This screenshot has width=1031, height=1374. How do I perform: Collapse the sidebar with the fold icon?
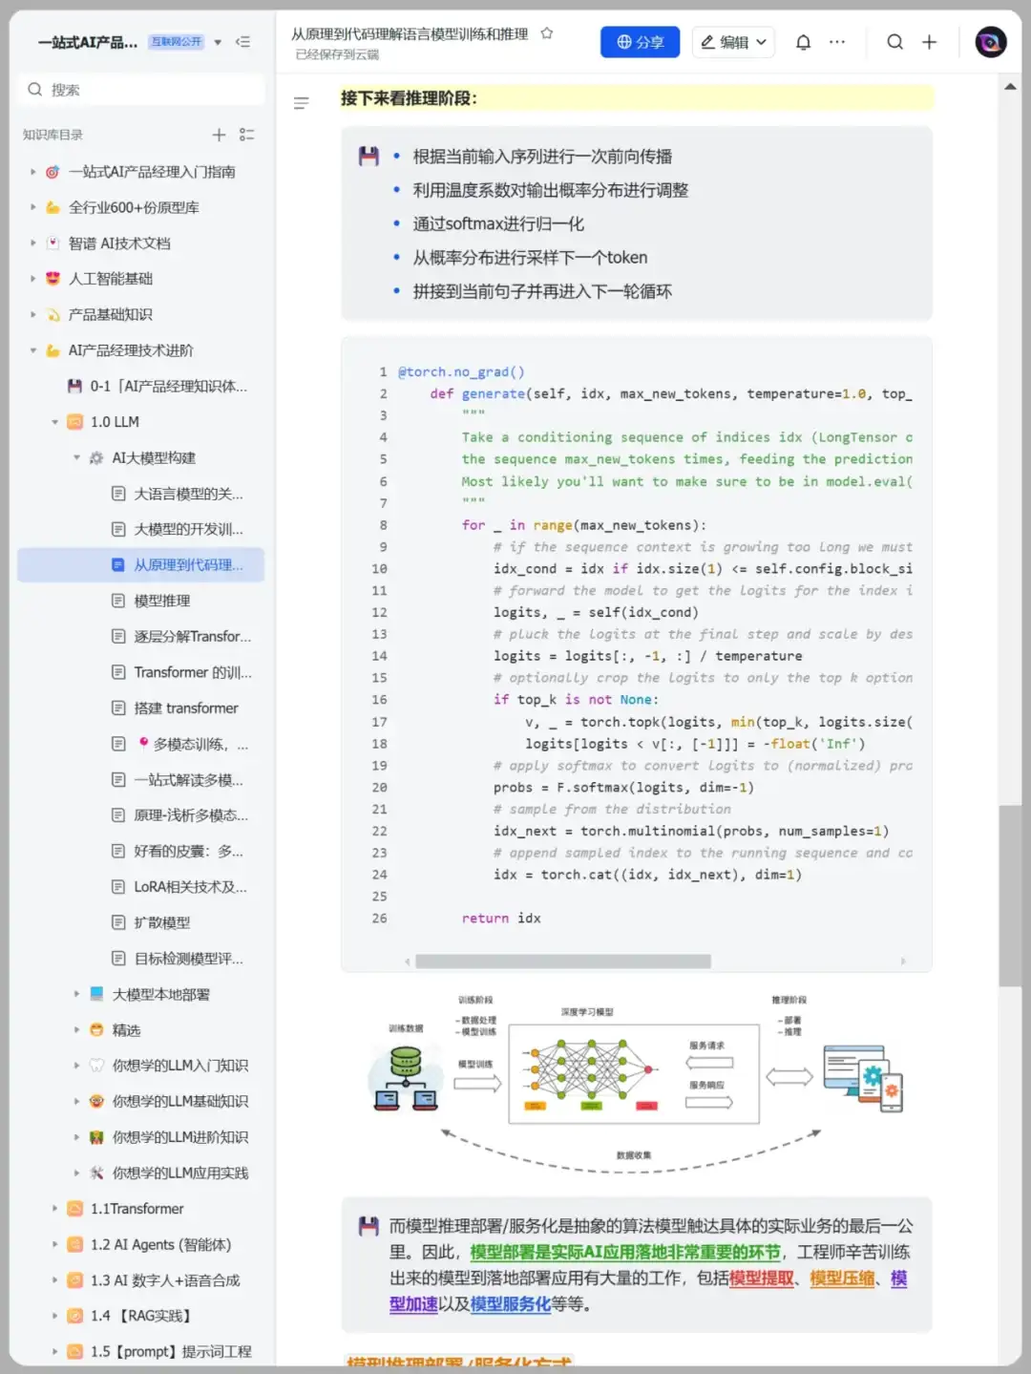243,42
